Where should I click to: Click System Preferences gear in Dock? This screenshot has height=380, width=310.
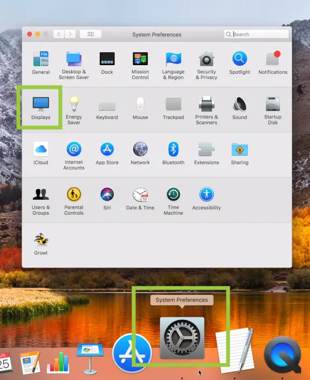tap(182, 337)
